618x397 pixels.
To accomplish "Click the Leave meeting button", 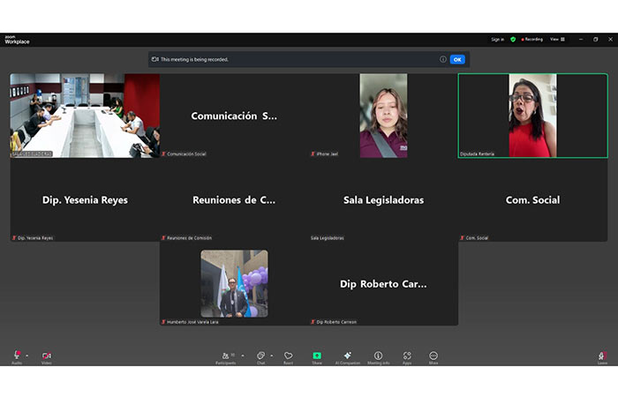I will tap(602, 356).
